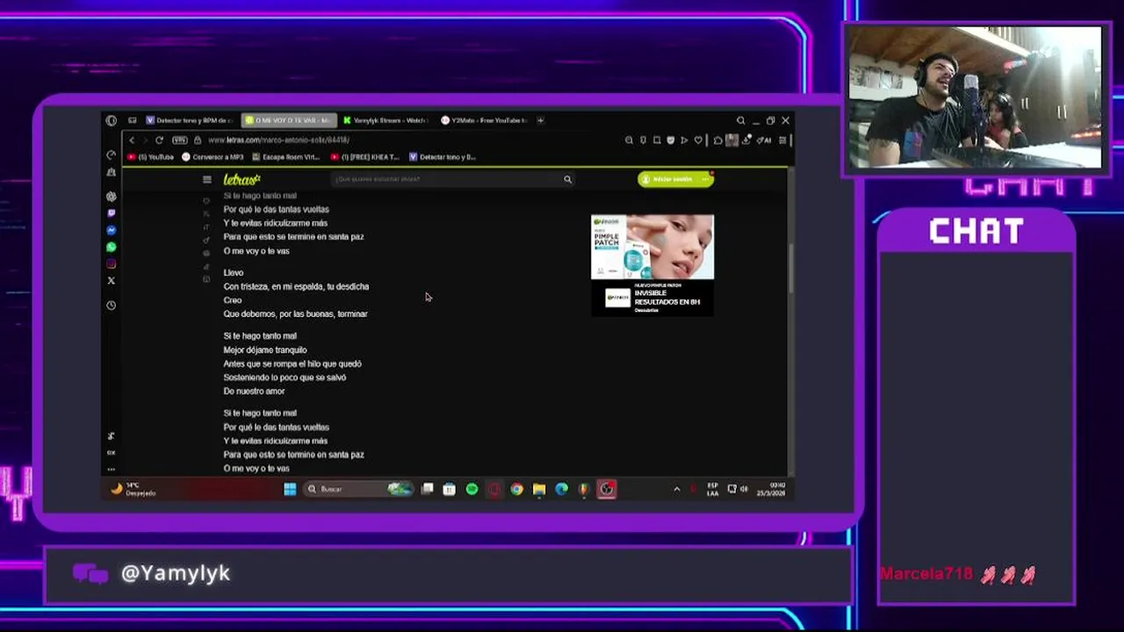Switch to Detector tono y BPM tab
The height and width of the screenshot is (632, 1124).
pos(190,120)
